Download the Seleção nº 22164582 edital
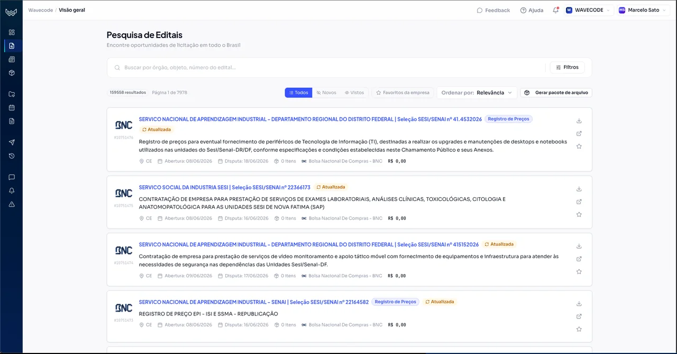The image size is (677, 354). point(579,304)
